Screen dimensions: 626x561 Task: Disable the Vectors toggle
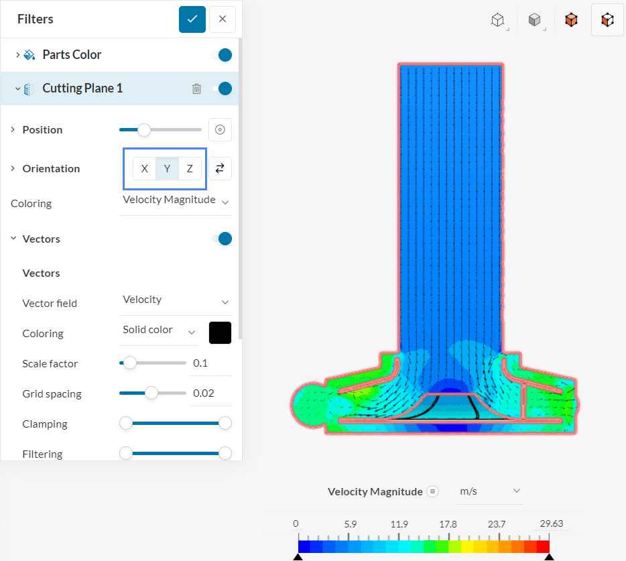(222, 239)
